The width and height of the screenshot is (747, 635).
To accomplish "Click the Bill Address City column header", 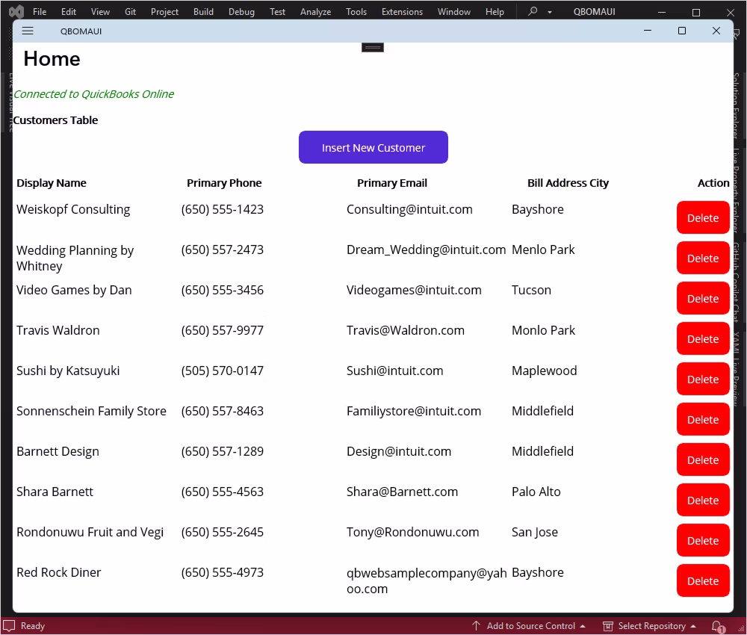I will 568,183.
